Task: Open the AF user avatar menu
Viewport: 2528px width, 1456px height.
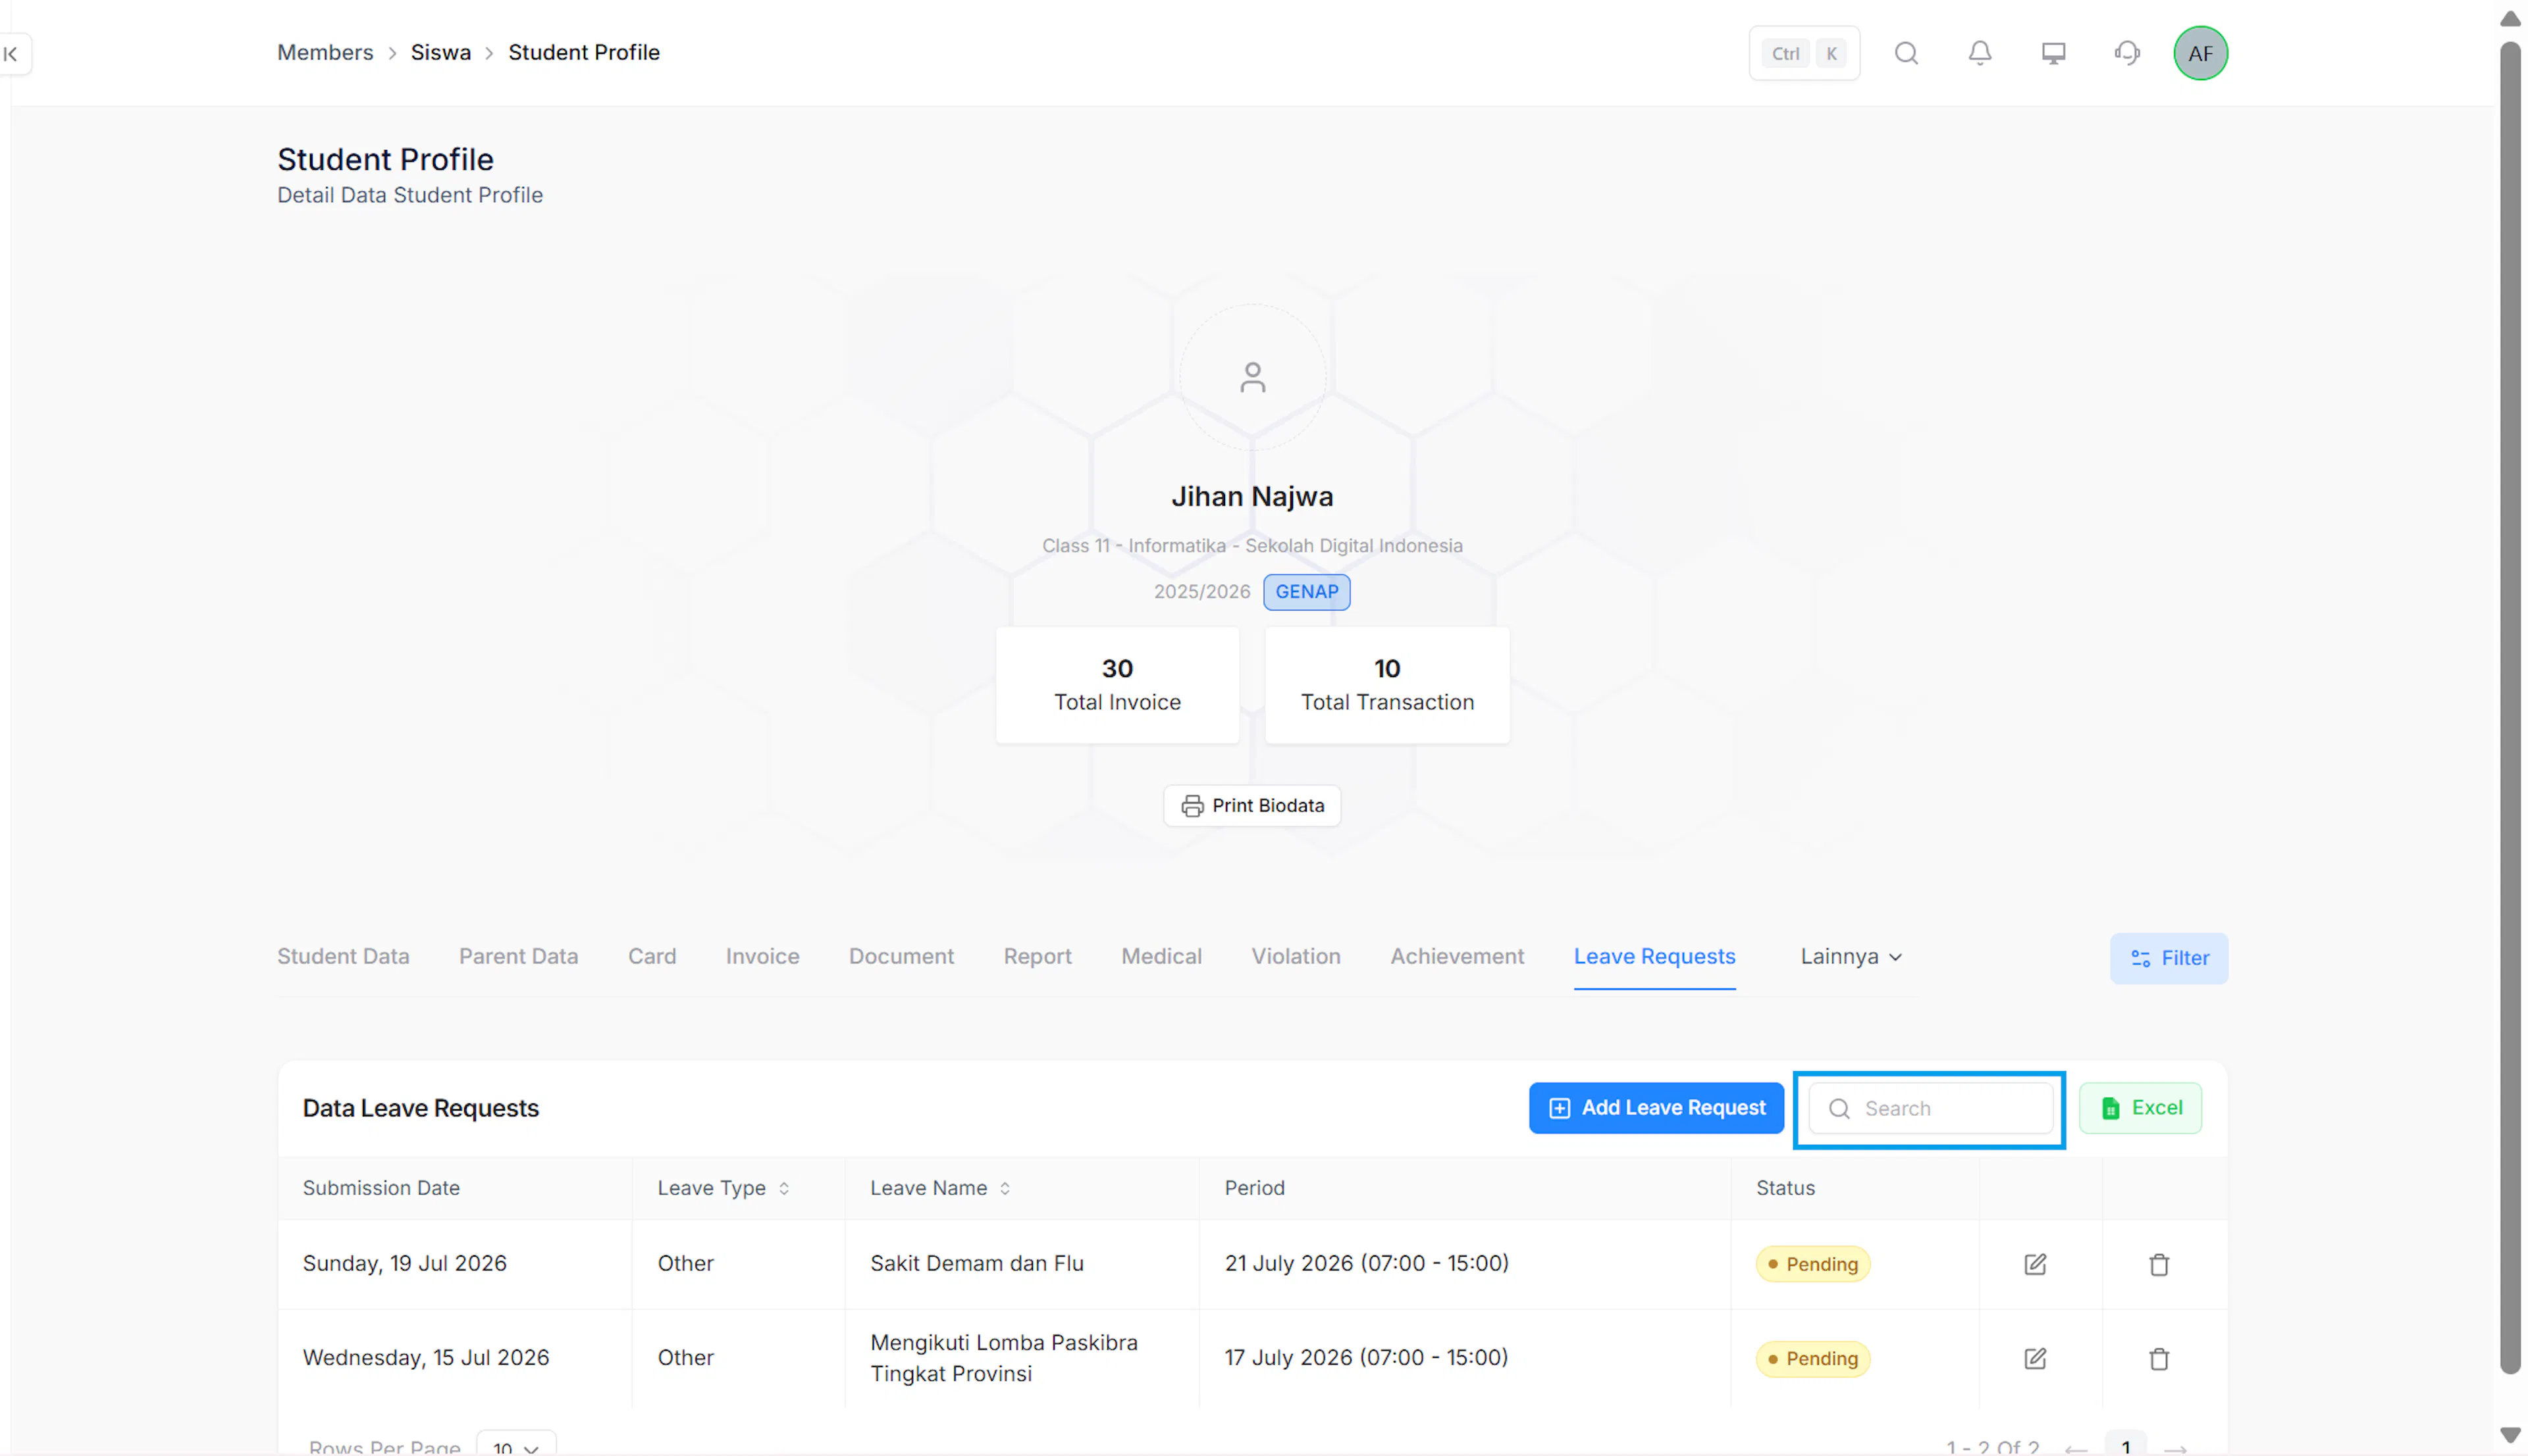Action: pyautogui.click(x=2200, y=53)
